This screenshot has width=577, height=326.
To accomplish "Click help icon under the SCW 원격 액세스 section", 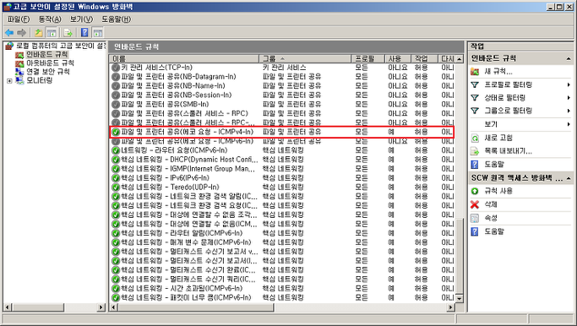I will [475, 231].
